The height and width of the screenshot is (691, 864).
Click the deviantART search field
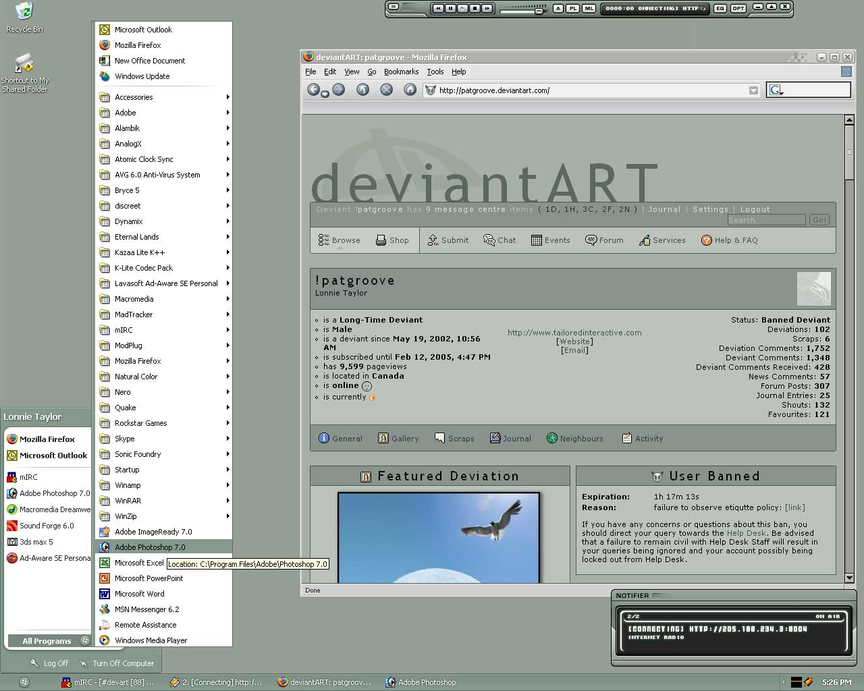(x=766, y=220)
